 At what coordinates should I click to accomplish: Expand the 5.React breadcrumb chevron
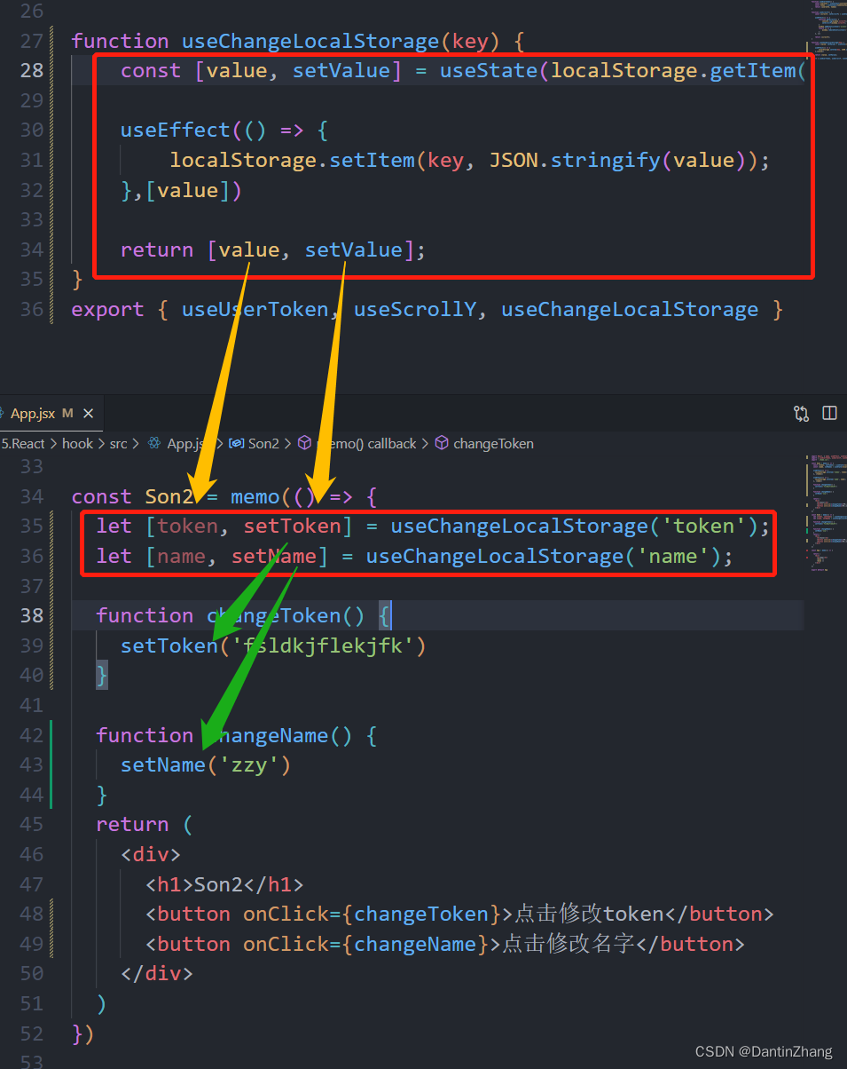point(52,443)
